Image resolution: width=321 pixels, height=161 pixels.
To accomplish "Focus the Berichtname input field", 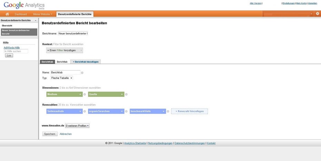I will 73,33.
